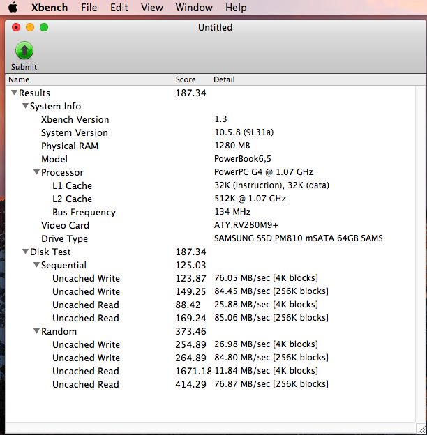Click the System Info label

(x=56, y=106)
